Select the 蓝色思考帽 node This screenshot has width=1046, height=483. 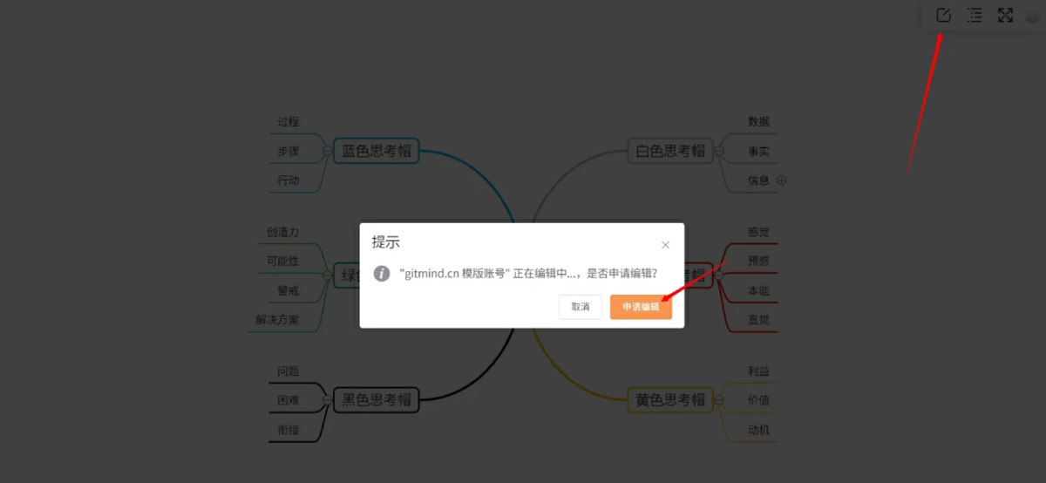(376, 151)
